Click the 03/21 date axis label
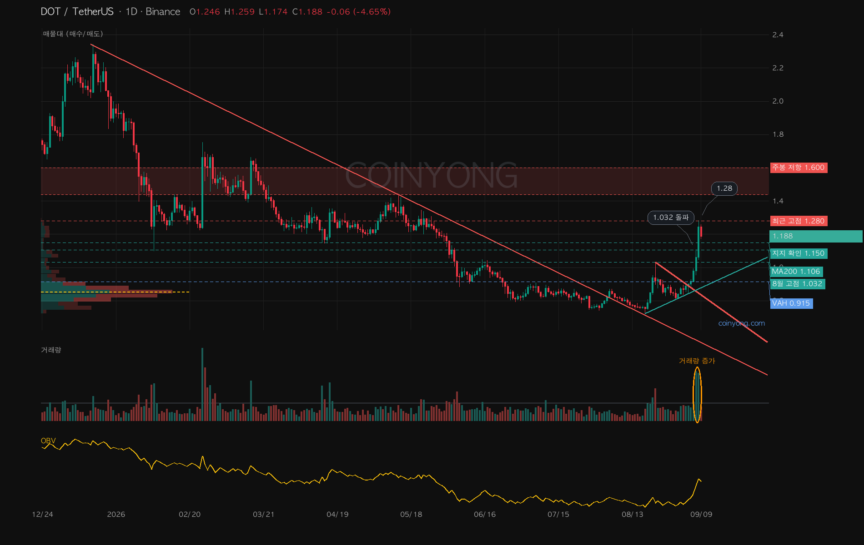This screenshot has height=545, width=864. [264, 514]
